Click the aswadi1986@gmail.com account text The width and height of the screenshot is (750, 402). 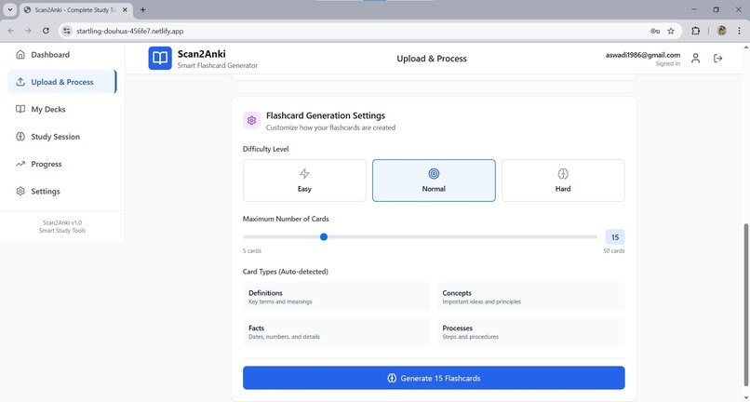tap(643, 55)
